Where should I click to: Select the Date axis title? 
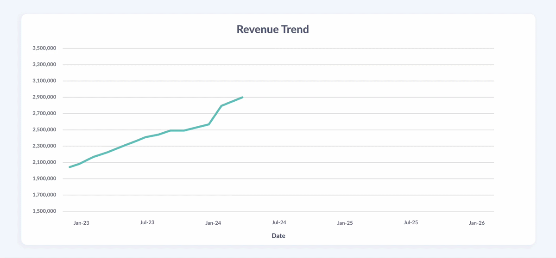tap(278, 236)
